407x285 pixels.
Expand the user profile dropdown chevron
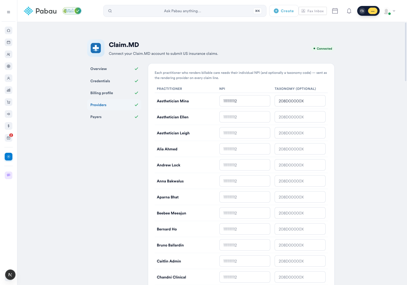point(394,11)
